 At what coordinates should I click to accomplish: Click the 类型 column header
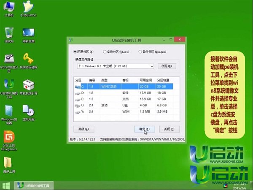pyautogui.click(x=104, y=80)
